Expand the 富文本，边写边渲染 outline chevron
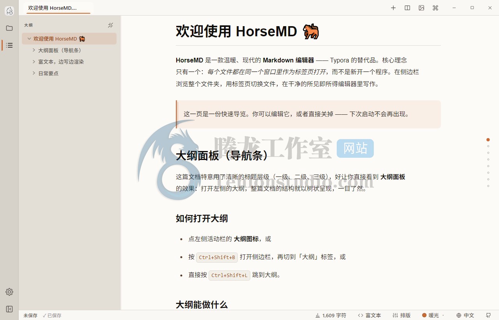Screen dimensions: 499x320 34,62
